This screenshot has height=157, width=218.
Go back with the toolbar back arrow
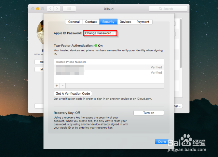coord(50,9)
